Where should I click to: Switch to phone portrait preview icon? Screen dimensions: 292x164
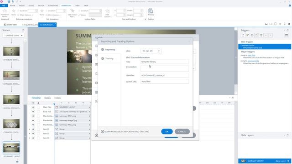coord(284,24)
